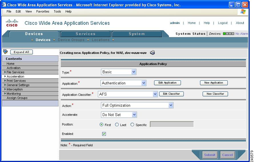Open the View menu
This screenshot has height=162, width=254.
pos(29,11)
